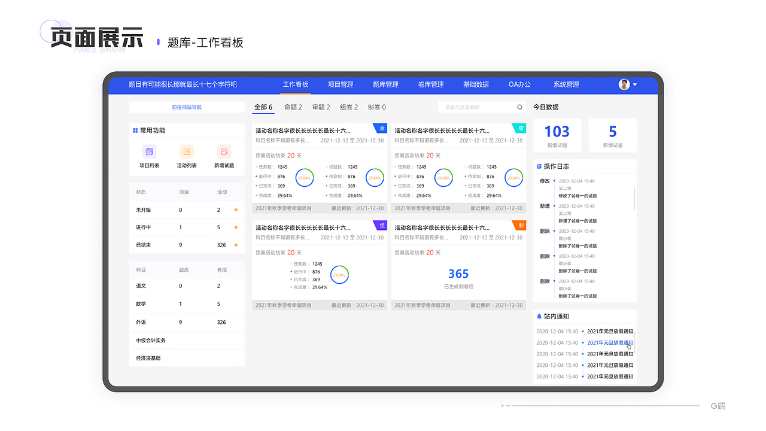Open the 活动列表 shortcut icon
Screen dimensions: 766x431
point(187,152)
